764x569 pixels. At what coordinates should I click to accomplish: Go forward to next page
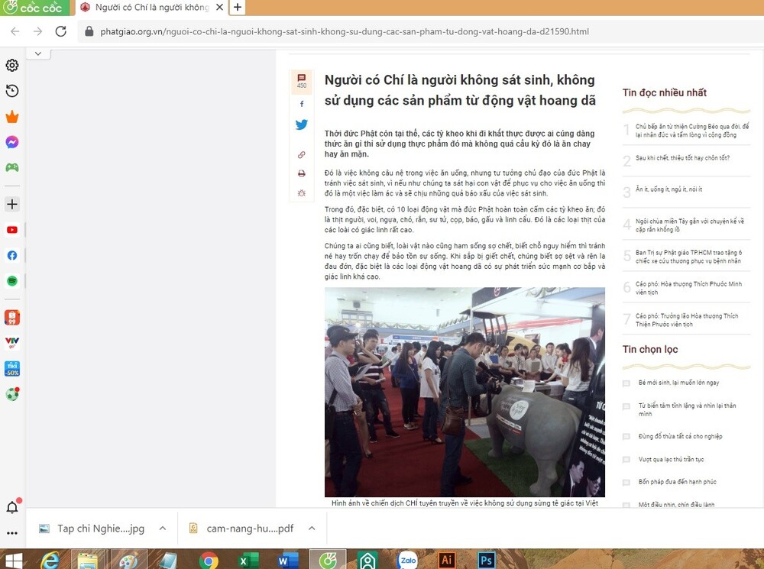click(38, 31)
